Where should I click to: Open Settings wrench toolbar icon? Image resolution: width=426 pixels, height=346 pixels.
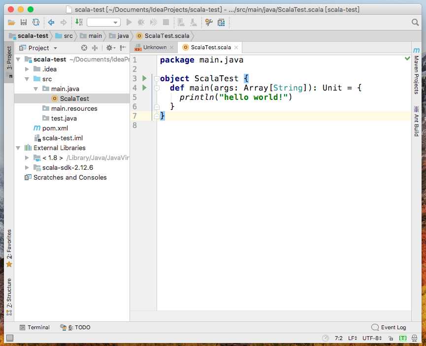(x=209, y=22)
